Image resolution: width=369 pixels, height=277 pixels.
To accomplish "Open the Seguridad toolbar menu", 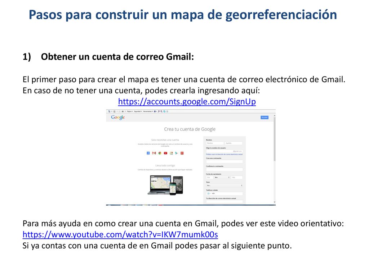I will [138, 111].
